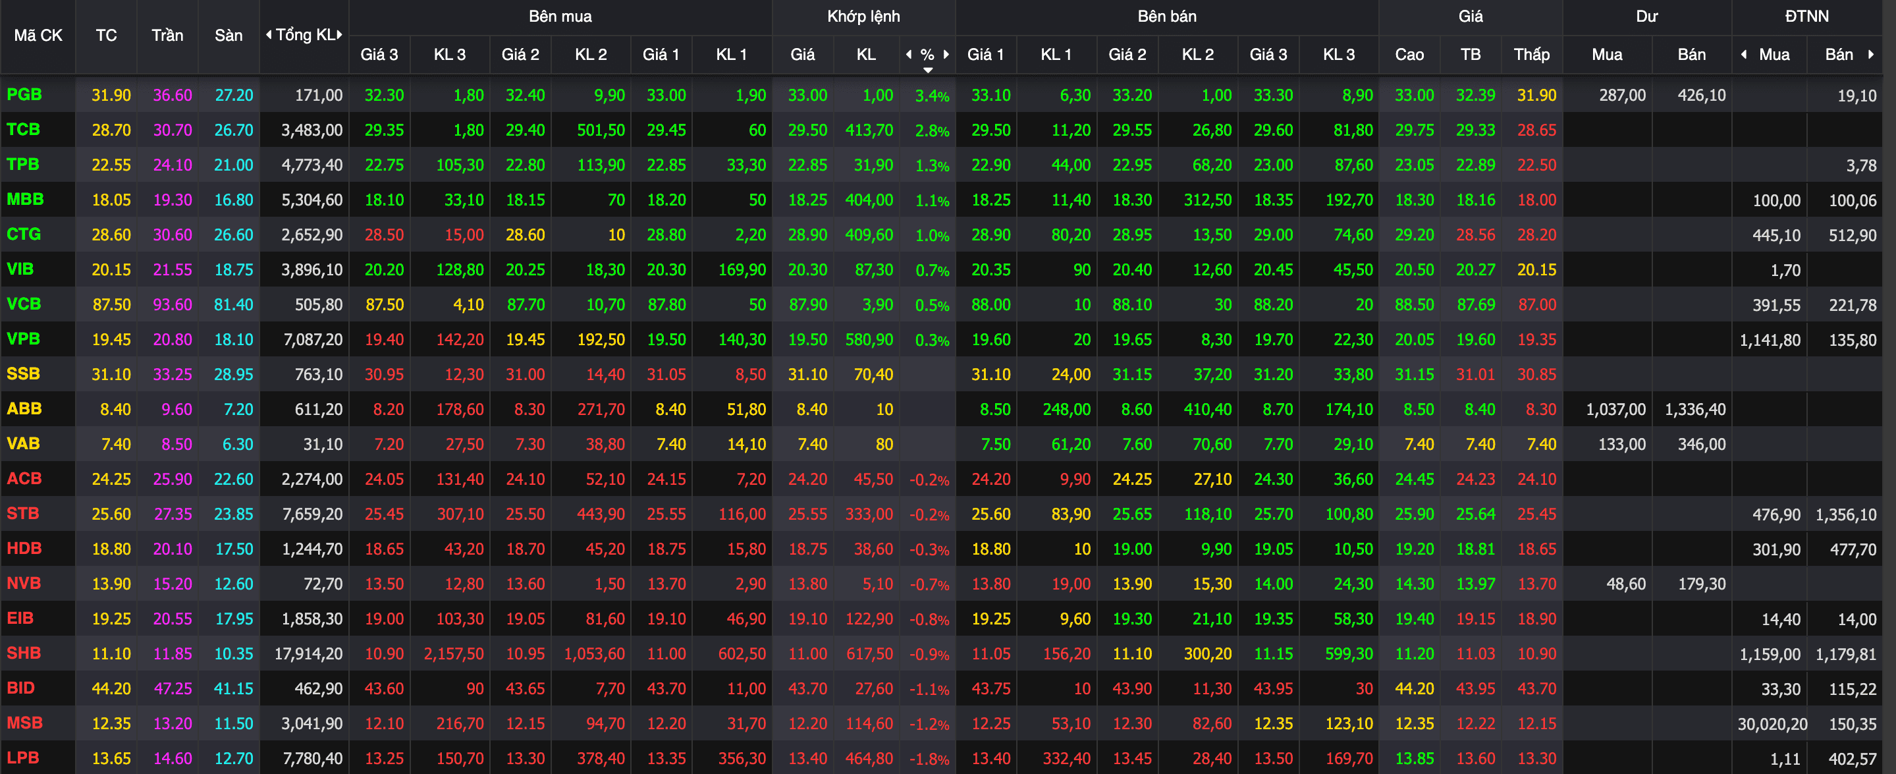Screen dimensions: 1896x774
Task: Sort by the Mã CK column header
Action: (38, 35)
